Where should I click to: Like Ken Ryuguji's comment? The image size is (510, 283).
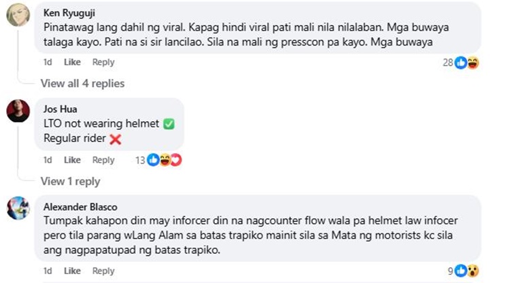[72, 62]
